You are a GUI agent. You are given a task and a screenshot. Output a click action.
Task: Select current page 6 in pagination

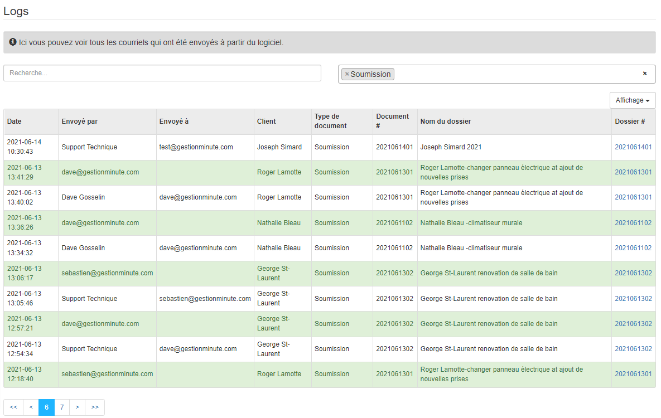point(46,407)
